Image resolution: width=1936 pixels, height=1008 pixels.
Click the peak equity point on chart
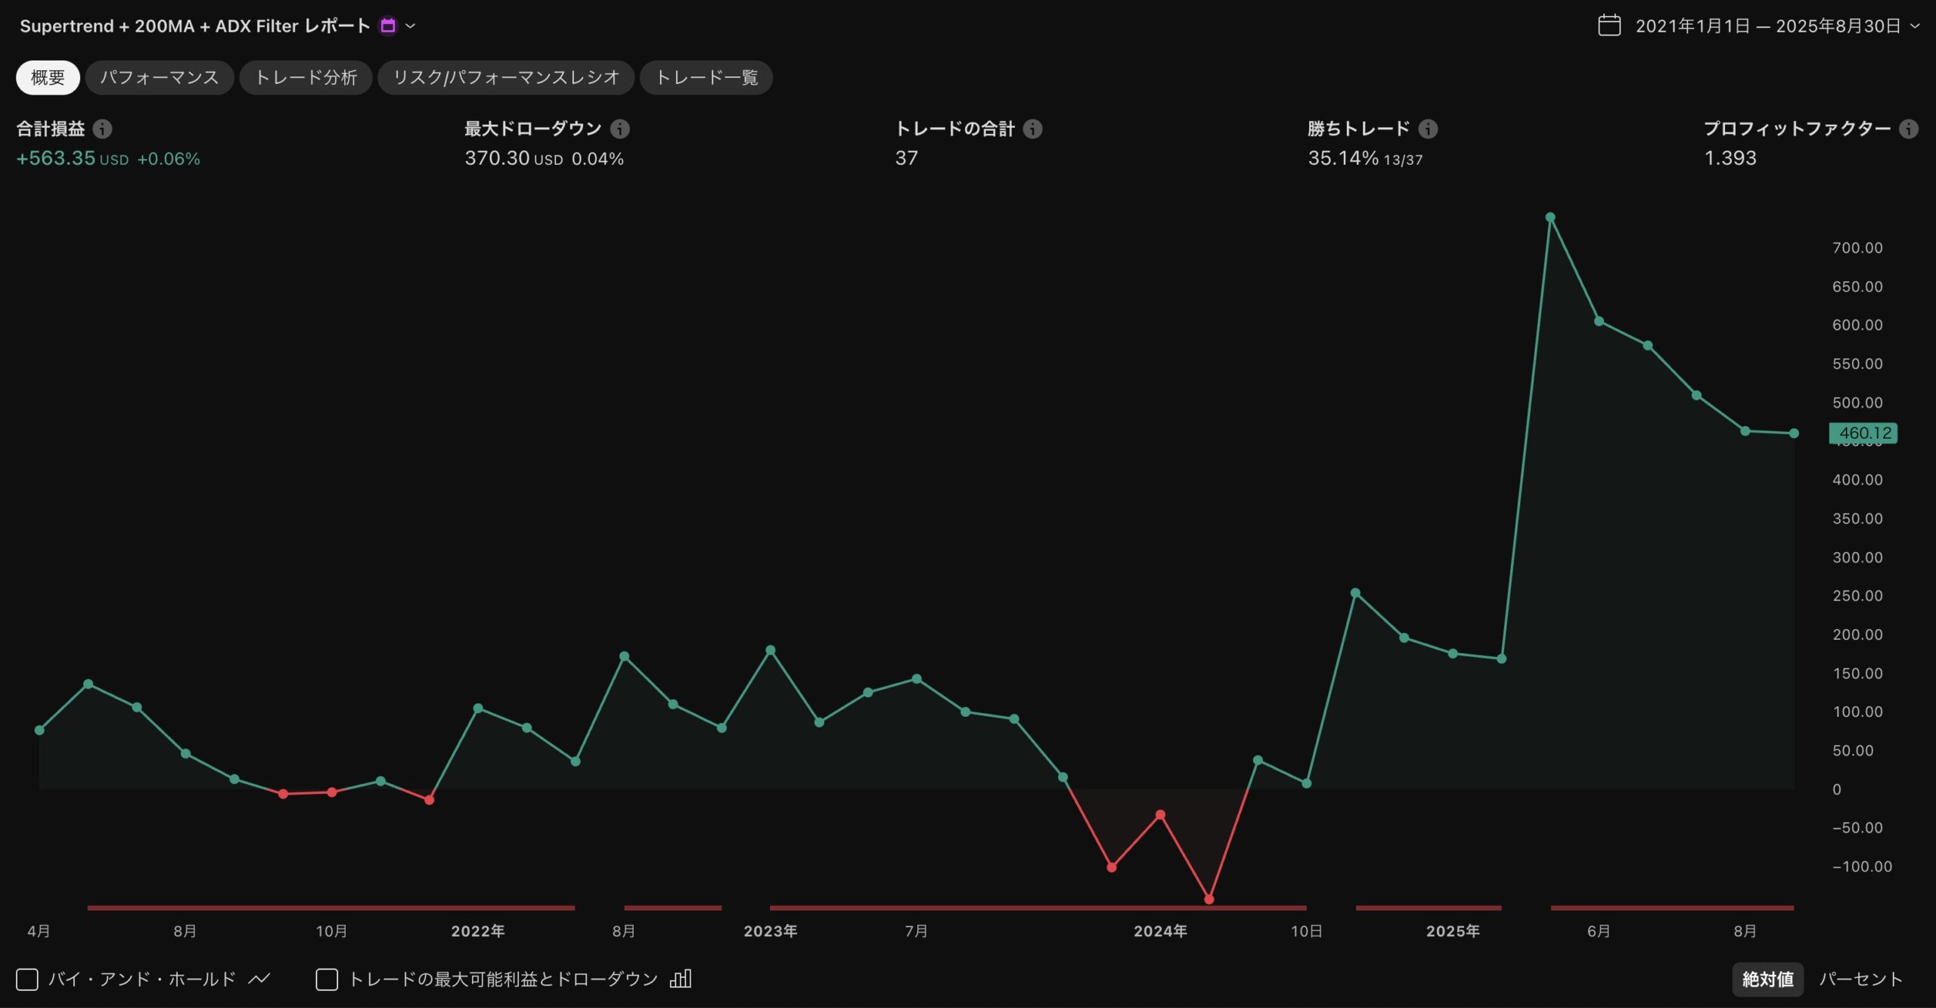pyautogui.click(x=1550, y=218)
